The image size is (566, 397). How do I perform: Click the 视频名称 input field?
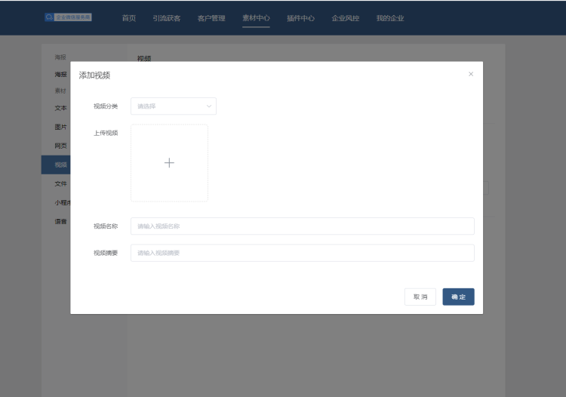[x=302, y=226]
